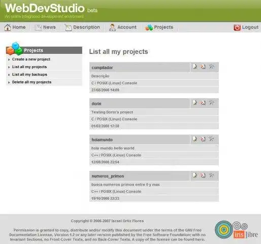Open the tools icon for dorin project
The height and width of the screenshot is (244, 261).
point(211,103)
